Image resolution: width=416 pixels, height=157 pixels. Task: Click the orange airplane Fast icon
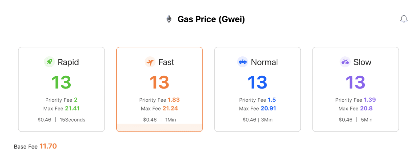(x=150, y=62)
